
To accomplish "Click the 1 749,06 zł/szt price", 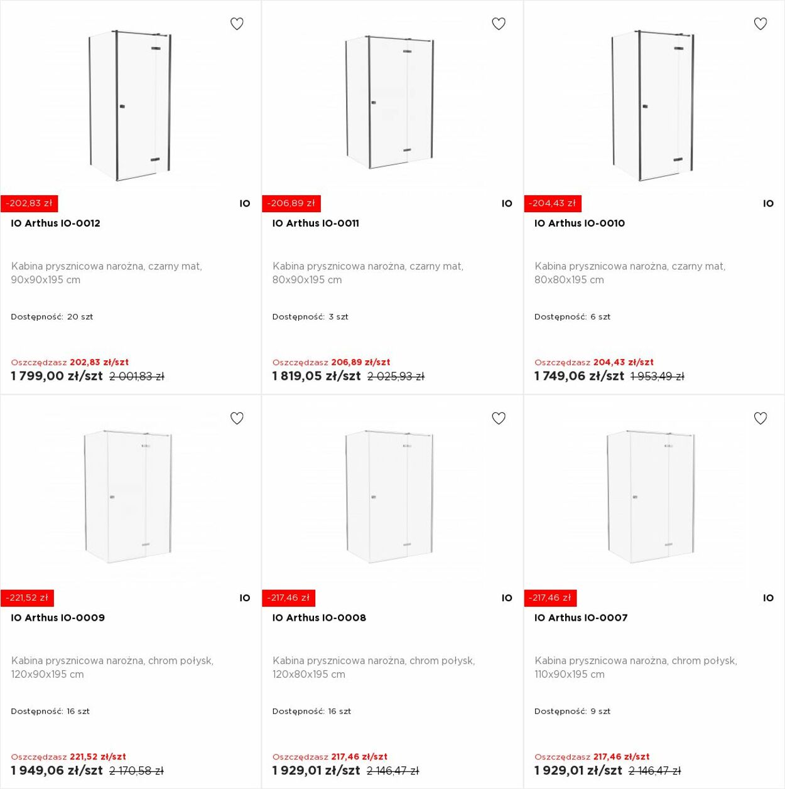I will click(579, 376).
